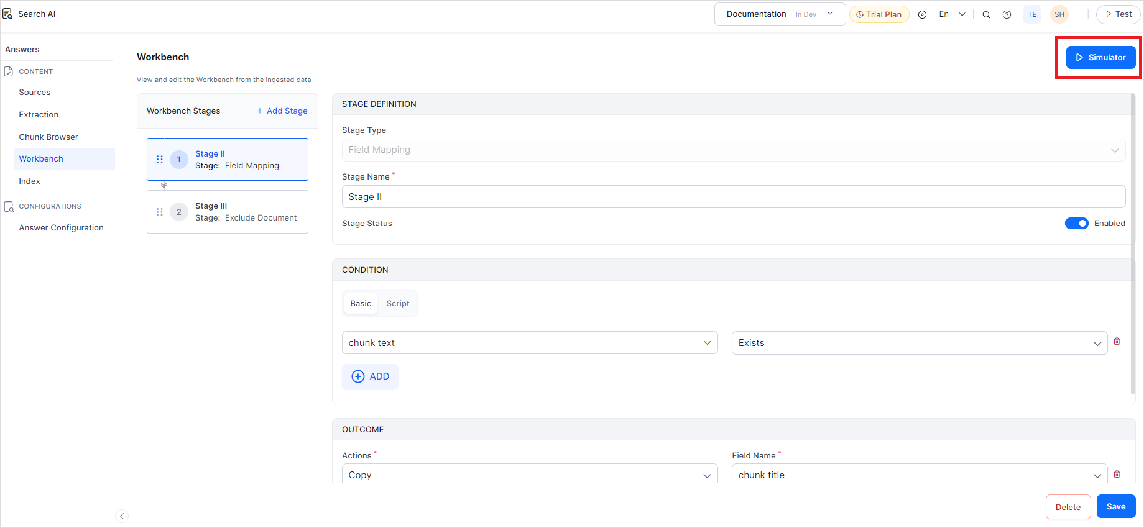The width and height of the screenshot is (1144, 528).
Task: Open the help question mark icon
Action: tap(1007, 14)
